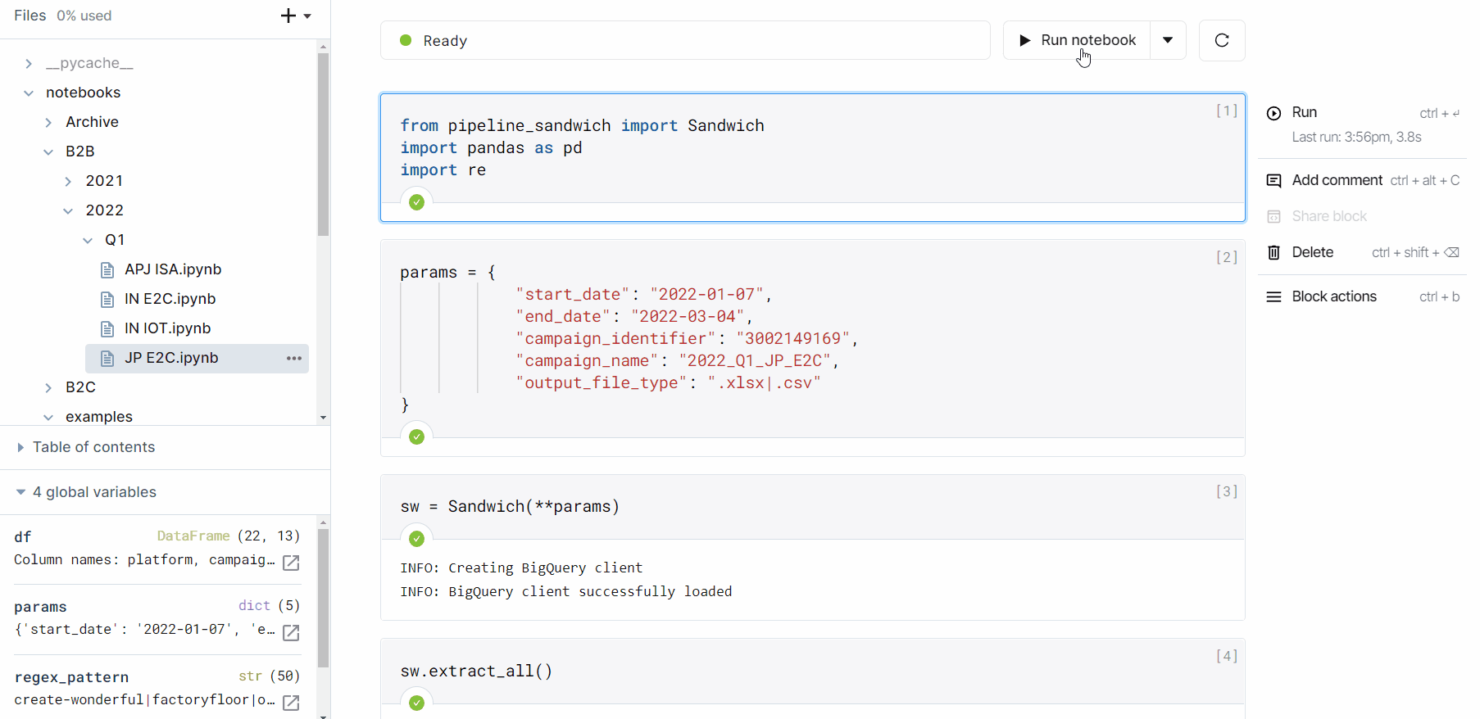Open the Run notebook dropdown arrow

click(x=1168, y=40)
